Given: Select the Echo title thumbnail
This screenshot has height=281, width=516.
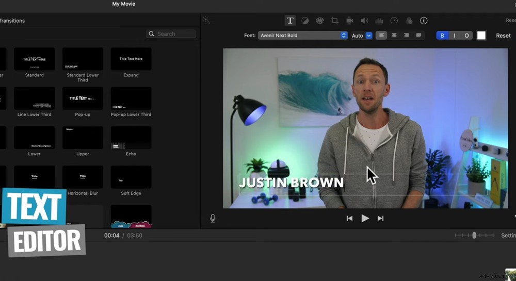Looking at the screenshot, I should point(131,138).
